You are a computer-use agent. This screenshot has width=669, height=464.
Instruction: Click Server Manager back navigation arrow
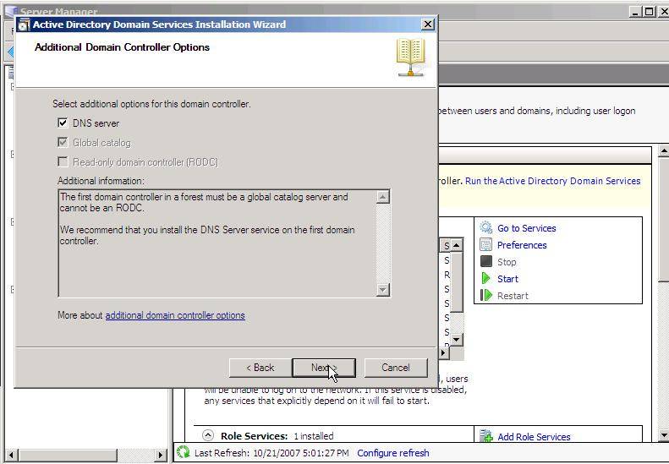pyautogui.click(x=11, y=52)
